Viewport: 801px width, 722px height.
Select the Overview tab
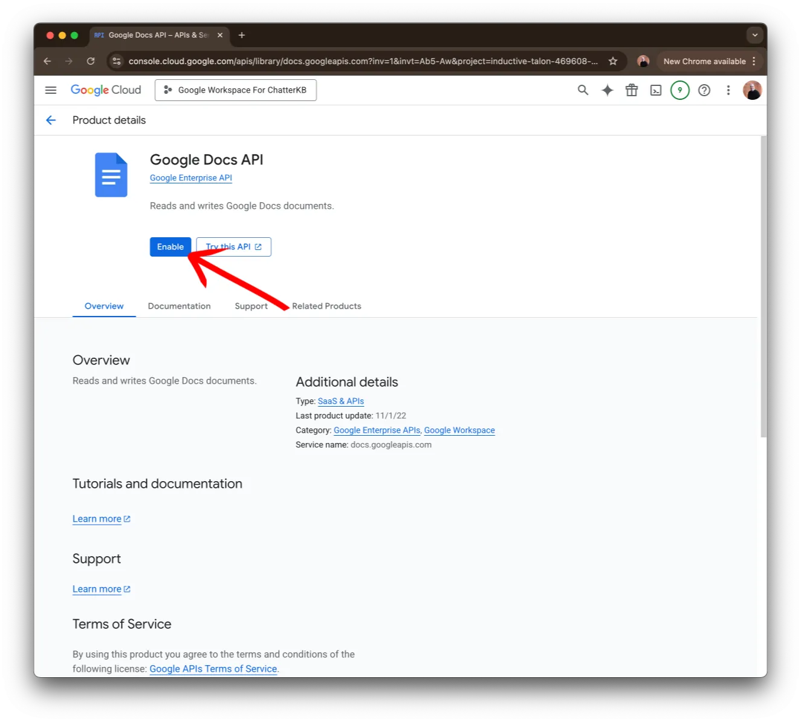[104, 306]
